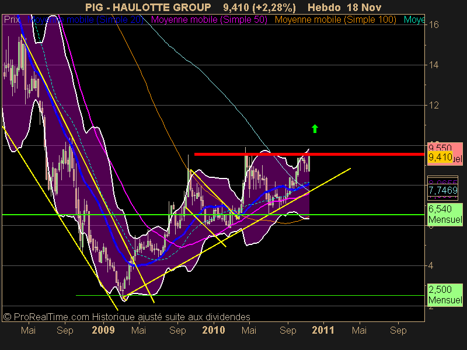Click the price axis value 16
Screen dimensions: 467x350
pyautogui.click(x=434, y=24)
